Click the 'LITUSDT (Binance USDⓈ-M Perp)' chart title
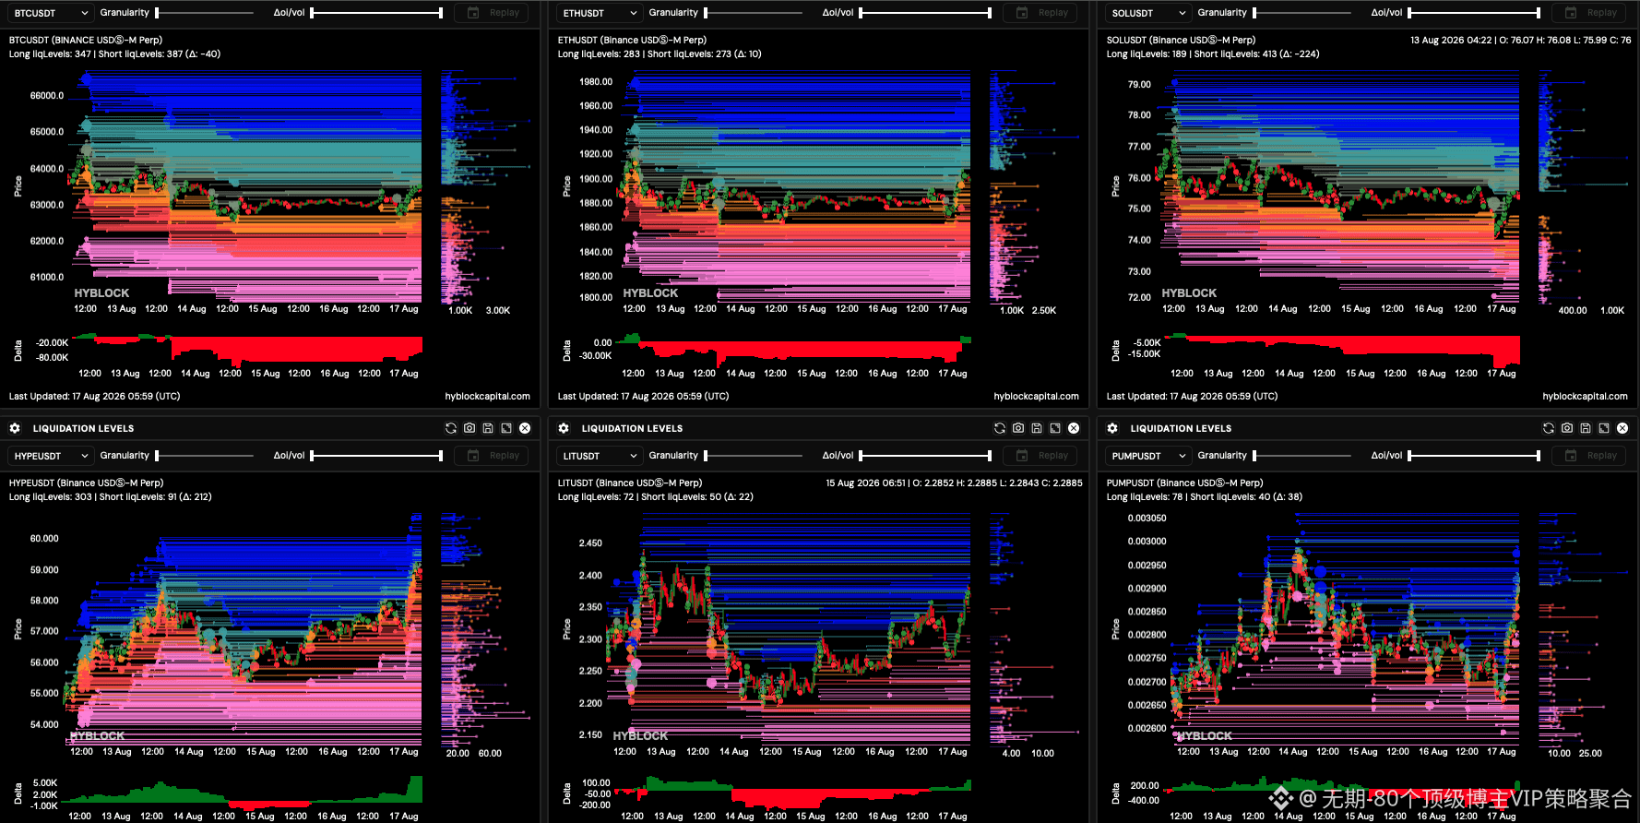This screenshot has height=823, width=1640. click(x=630, y=483)
